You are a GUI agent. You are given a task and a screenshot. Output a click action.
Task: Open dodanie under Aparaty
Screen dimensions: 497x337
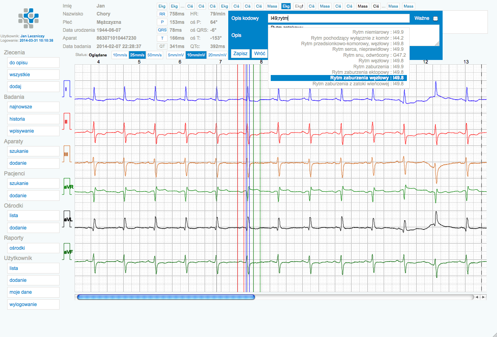pyautogui.click(x=33, y=164)
